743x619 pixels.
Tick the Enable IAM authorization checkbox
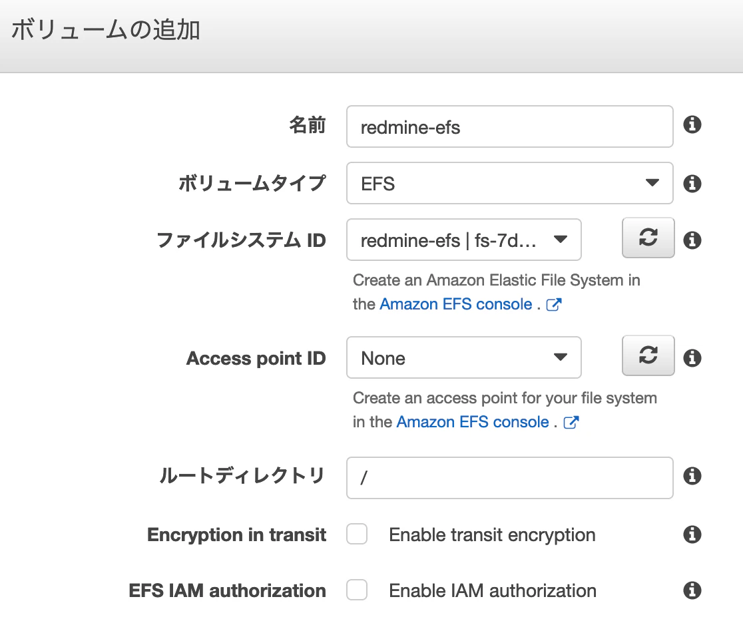(x=357, y=590)
